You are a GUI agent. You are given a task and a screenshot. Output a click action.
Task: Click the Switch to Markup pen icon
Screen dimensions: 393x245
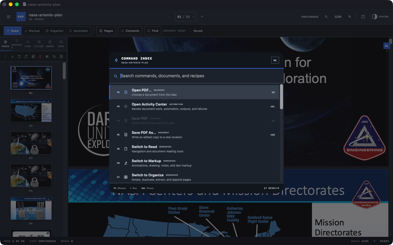click(x=126, y=163)
